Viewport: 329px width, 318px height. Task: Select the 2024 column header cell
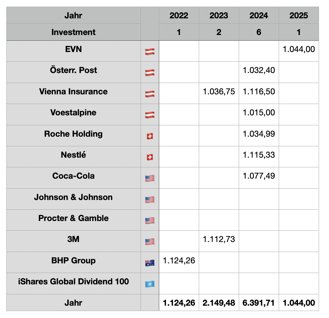pyautogui.click(x=259, y=15)
